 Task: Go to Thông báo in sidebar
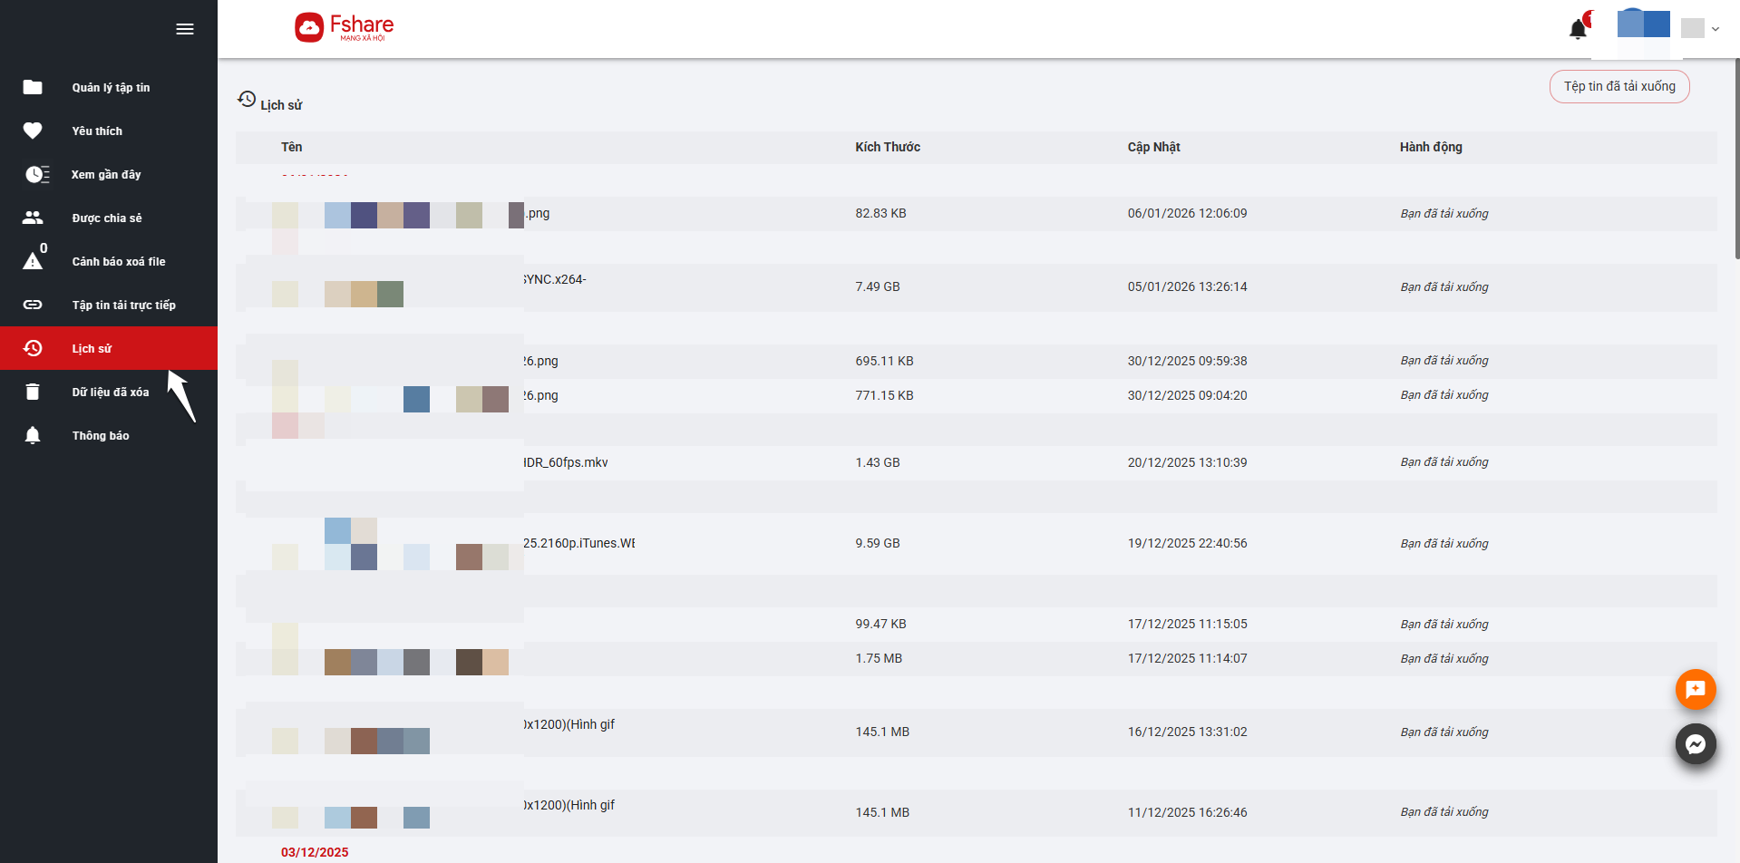coord(101,436)
